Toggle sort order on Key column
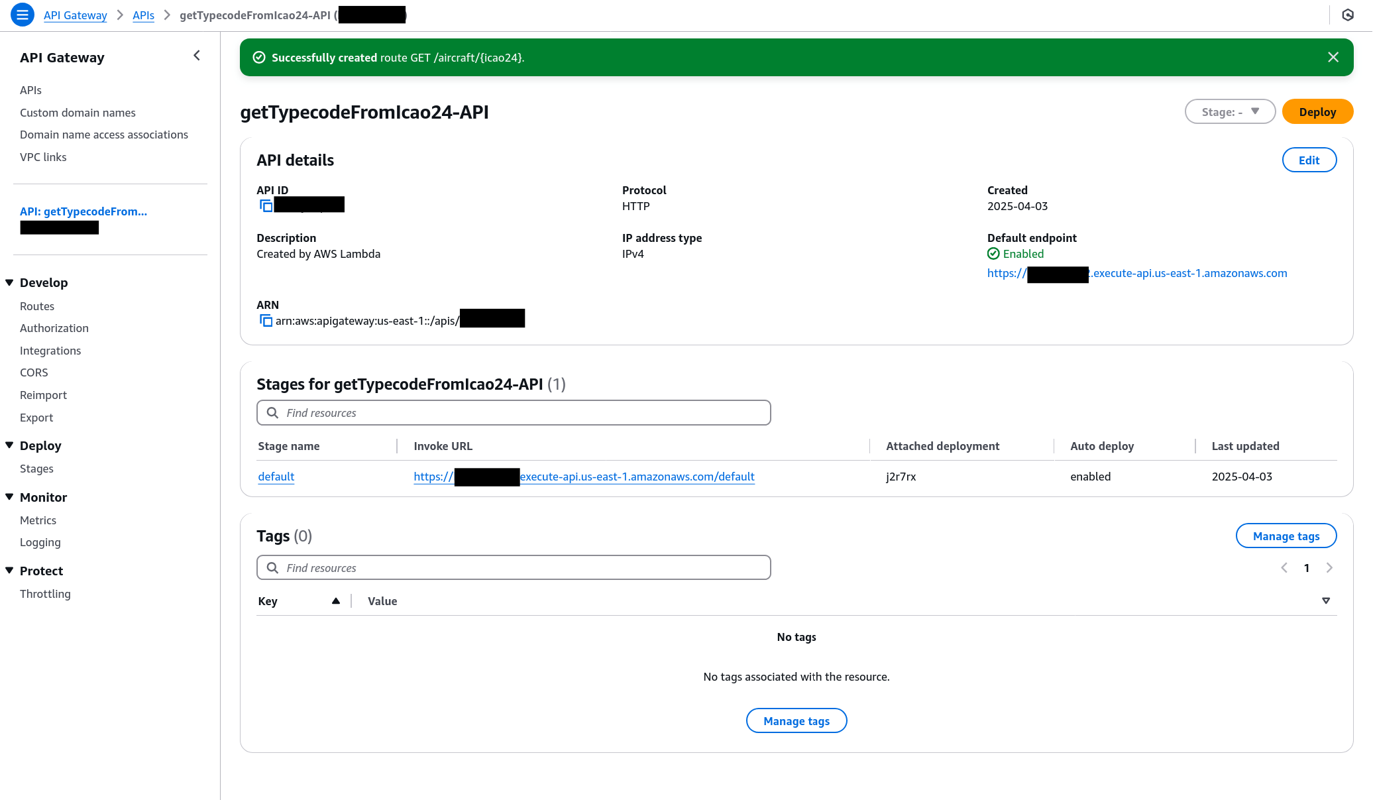Screen dimensions: 1373x800 (x=336, y=600)
